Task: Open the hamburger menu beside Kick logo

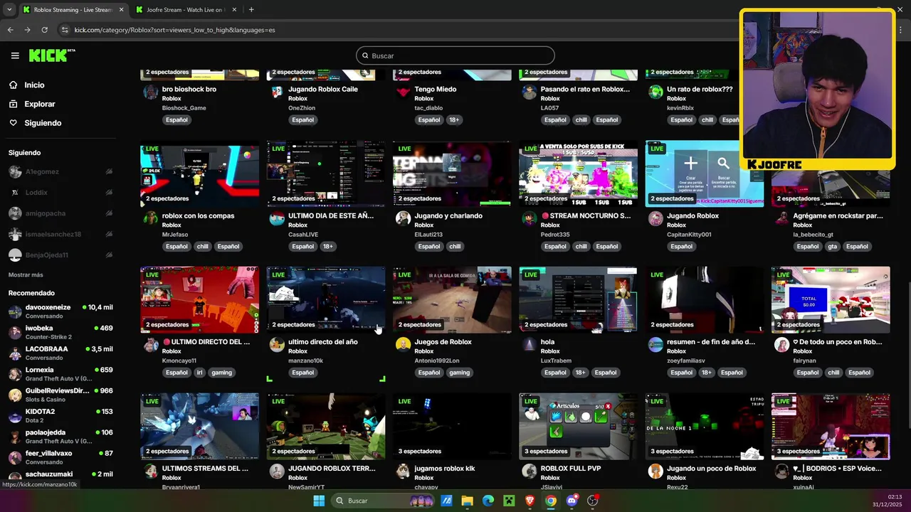Action: click(15, 55)
